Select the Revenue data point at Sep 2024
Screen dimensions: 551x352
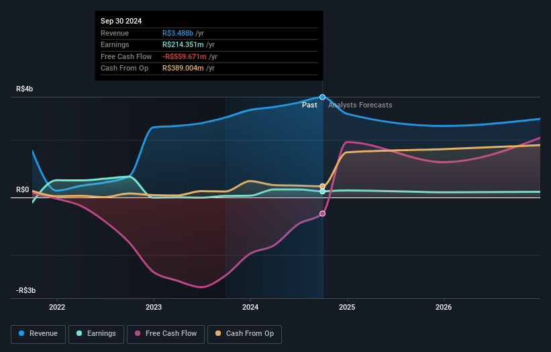click(x=322, y=97)
